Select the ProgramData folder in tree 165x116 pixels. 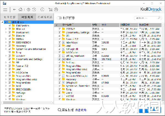click(x=23, y=83)
